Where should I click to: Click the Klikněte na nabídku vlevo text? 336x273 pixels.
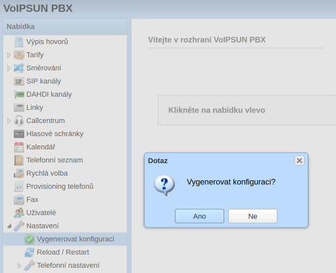[216, 110]
